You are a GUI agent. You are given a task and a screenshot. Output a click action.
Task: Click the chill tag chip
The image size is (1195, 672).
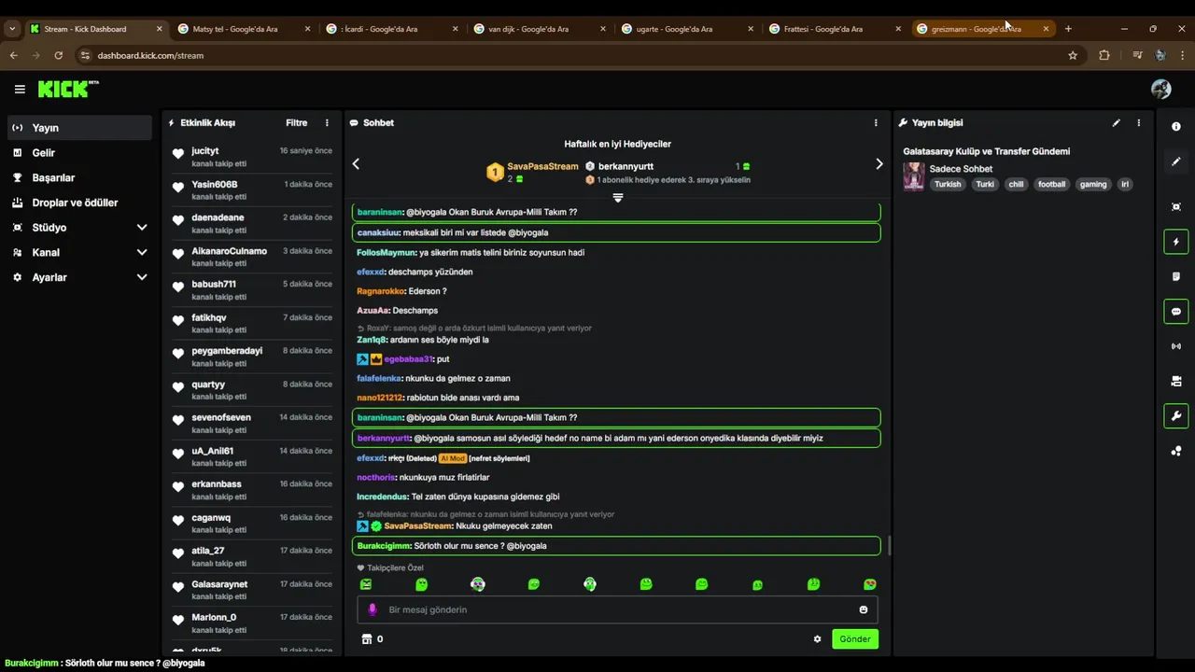point(1016,184)
